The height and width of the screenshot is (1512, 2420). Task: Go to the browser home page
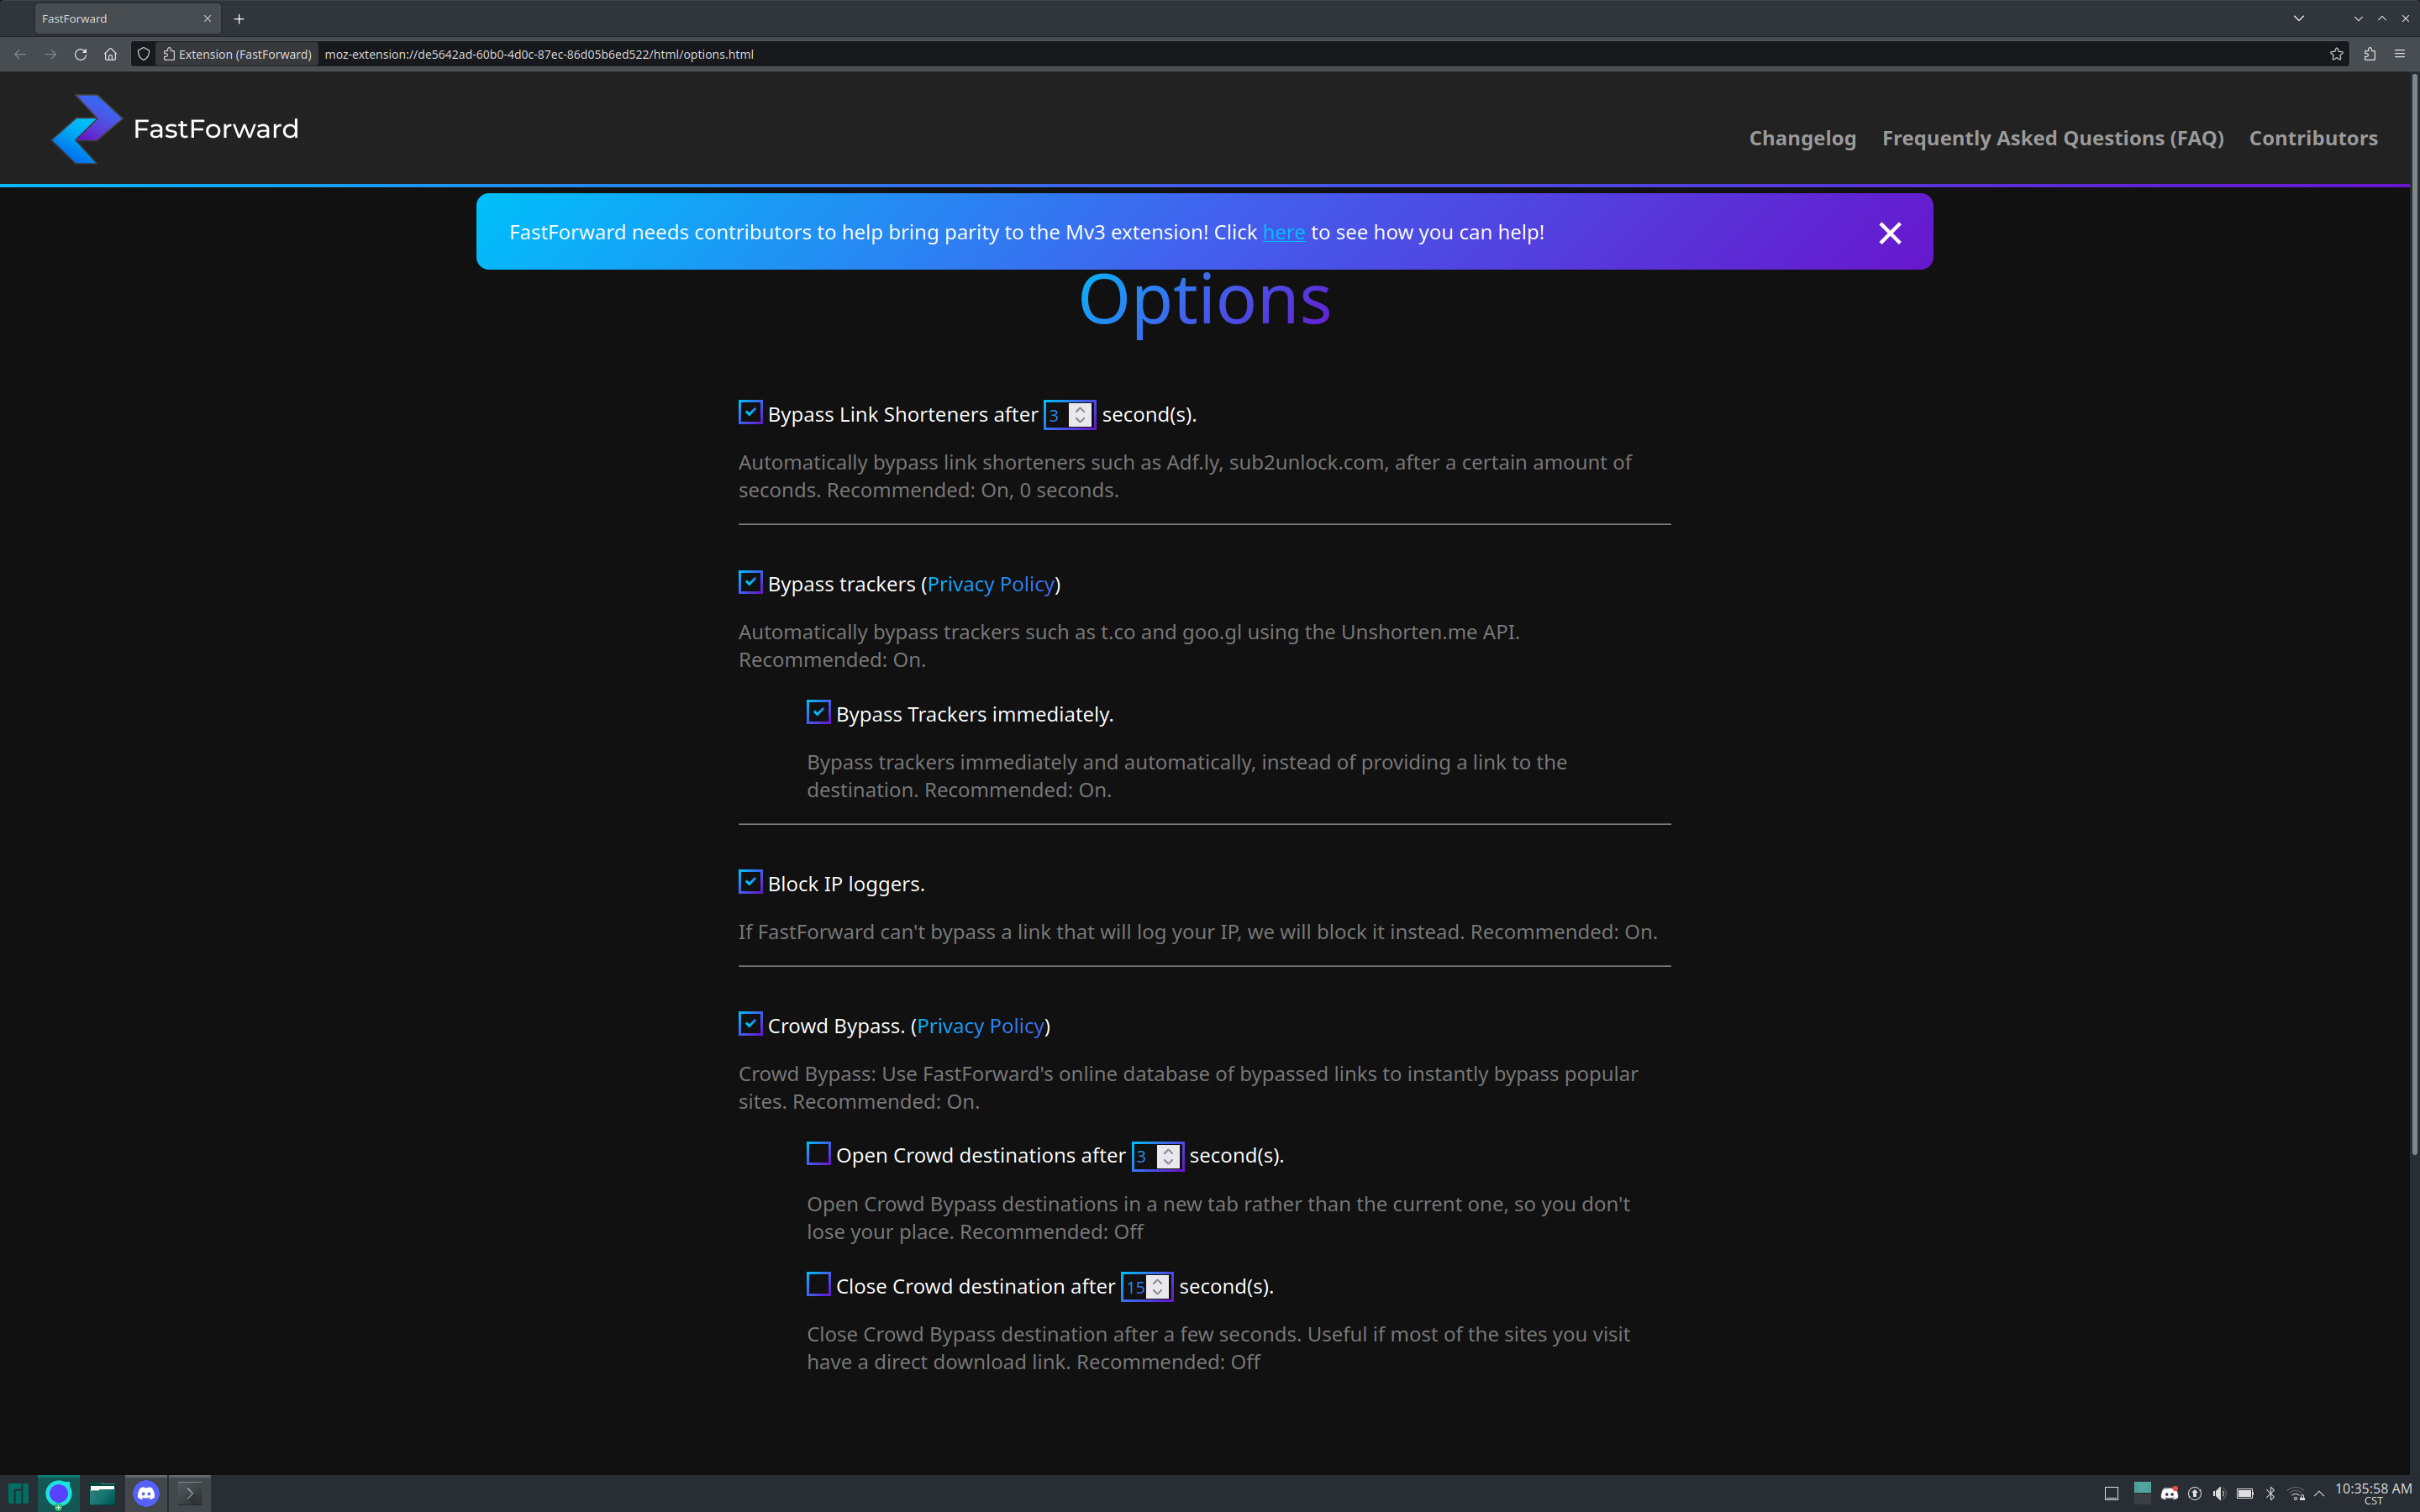pos(110,54)
